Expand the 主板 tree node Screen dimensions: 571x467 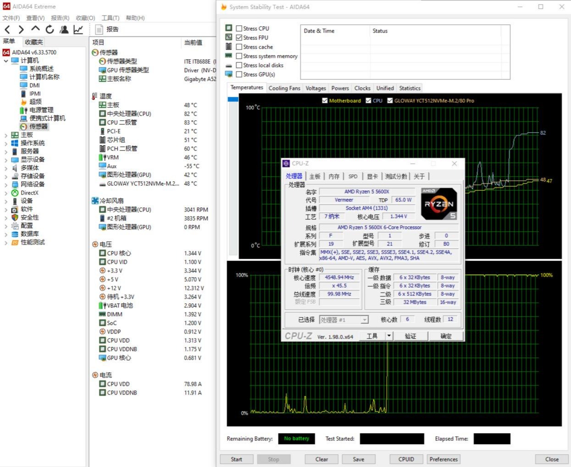click(6, 135)
